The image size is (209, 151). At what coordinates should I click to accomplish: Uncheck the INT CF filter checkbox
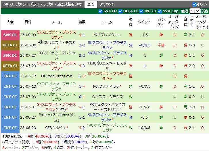(141, 11)
